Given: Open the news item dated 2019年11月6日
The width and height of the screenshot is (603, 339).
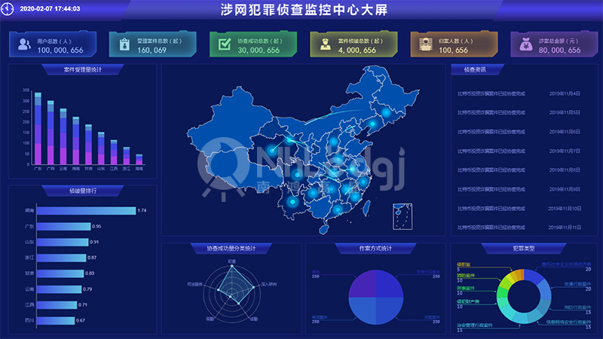Looking at the screenshot, I should 519,132.
